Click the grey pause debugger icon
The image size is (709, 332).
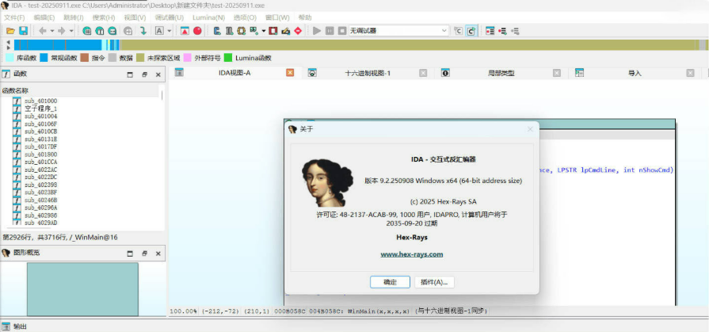(x=330, y=31)
